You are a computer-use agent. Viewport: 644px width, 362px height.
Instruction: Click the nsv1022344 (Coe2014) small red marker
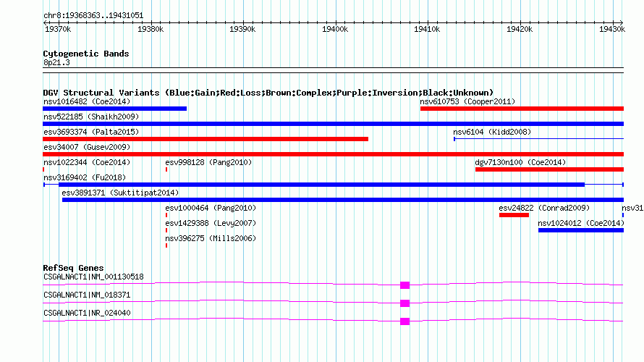(43, 169)
